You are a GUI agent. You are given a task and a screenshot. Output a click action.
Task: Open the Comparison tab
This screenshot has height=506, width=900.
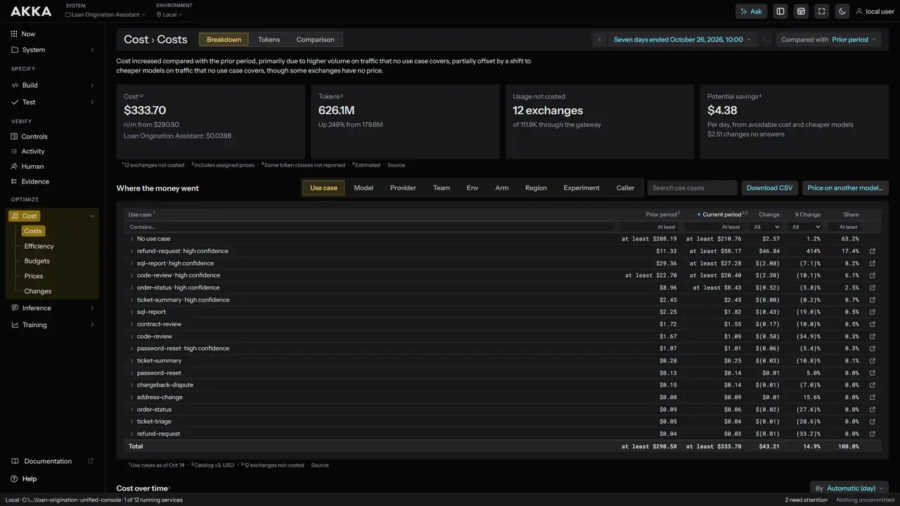315,39
